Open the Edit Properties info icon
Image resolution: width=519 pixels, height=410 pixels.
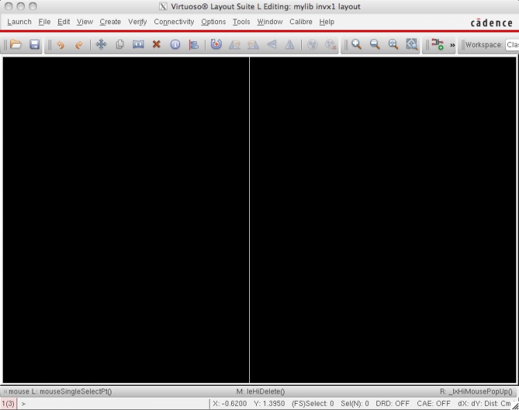tap(175, 45)
